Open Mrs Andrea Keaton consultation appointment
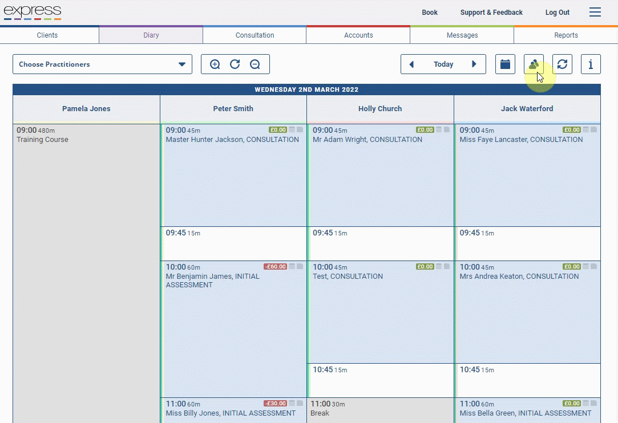 click(528, 312)
